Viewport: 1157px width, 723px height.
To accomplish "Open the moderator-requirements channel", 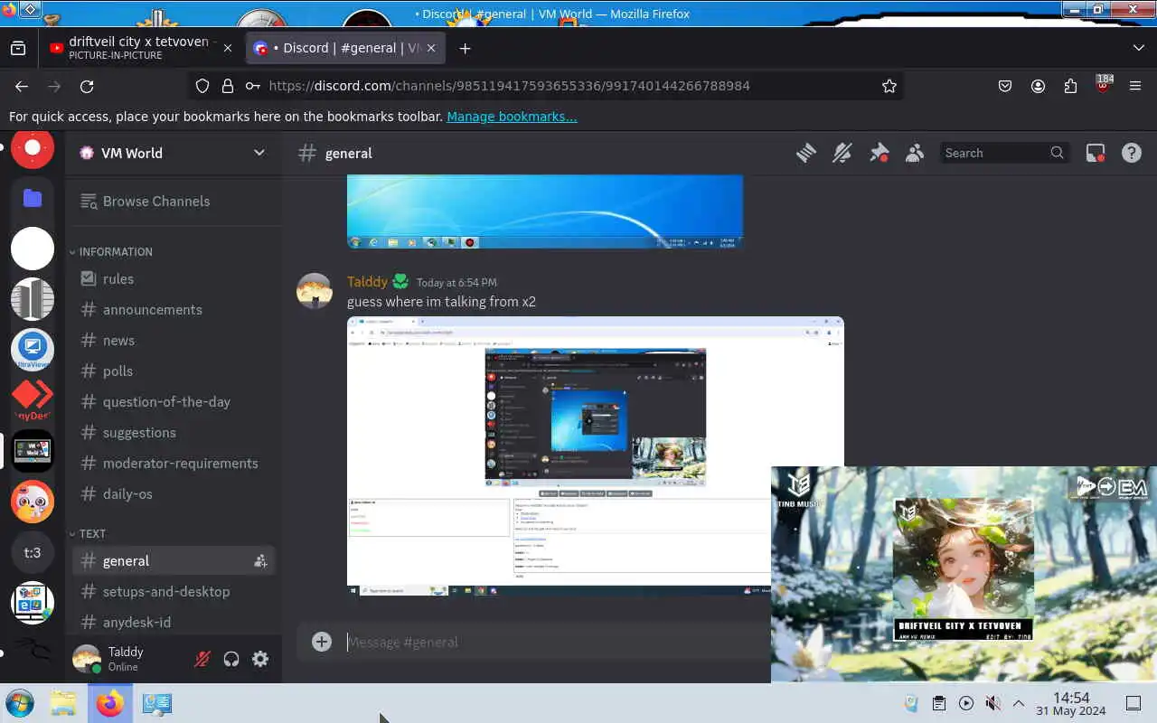I will click(x=174, y=463).
